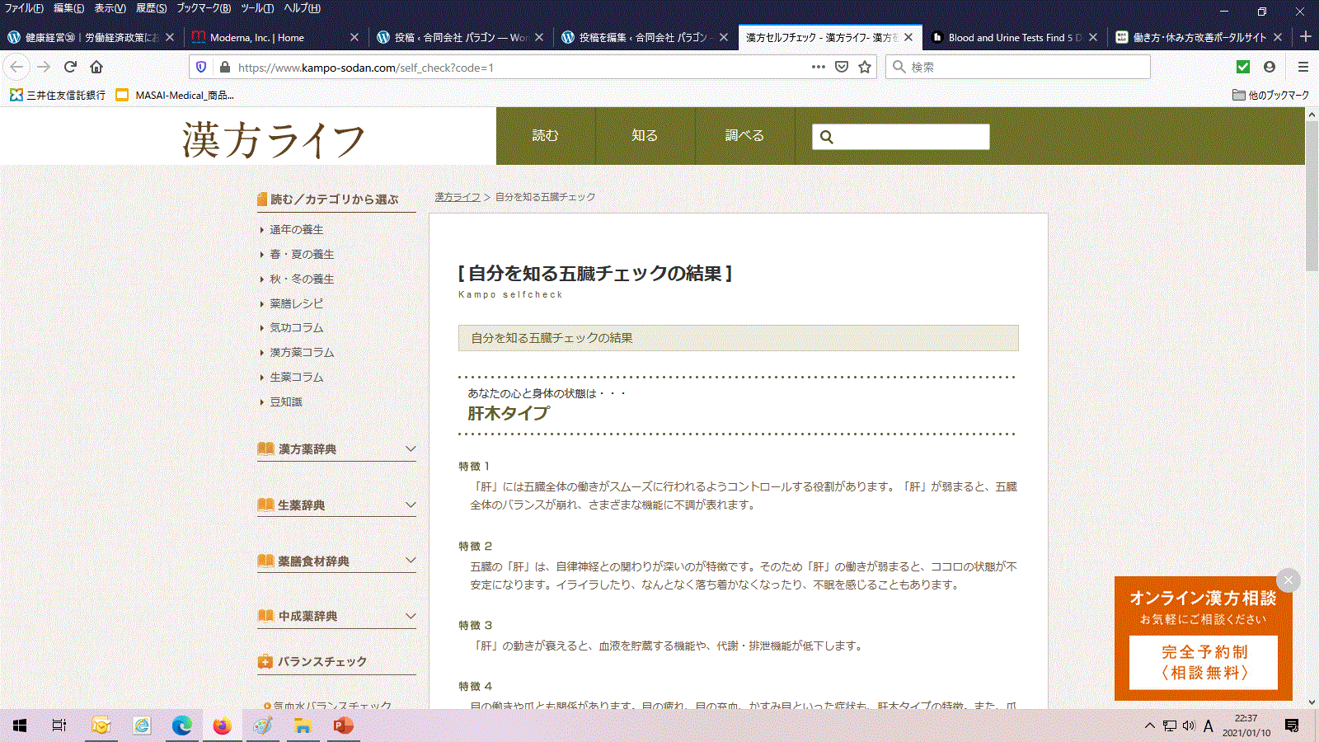The width and height of the screenshot is (1319, 742).
Task: Toggle the IME input mode A indicator
Action: [1209, 726]
